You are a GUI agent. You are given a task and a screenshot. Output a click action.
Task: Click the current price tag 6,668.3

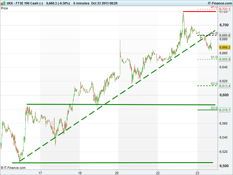[225, 47]
